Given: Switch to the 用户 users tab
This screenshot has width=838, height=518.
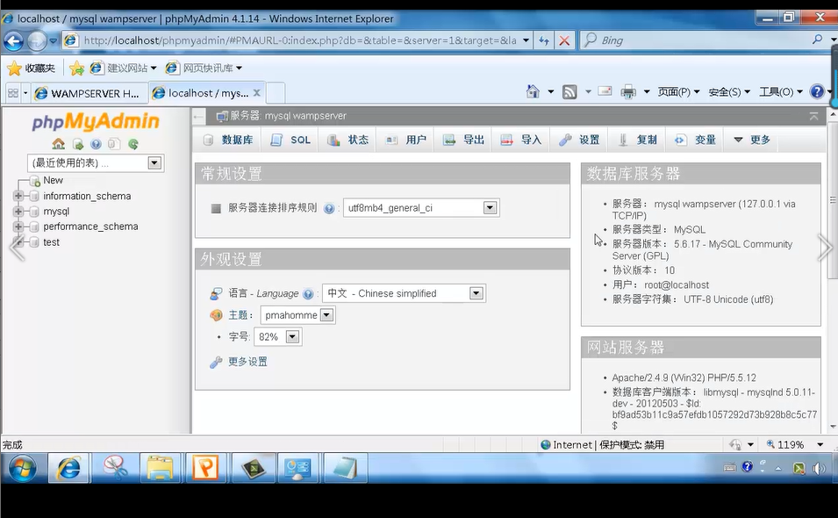Looking at the screenshot, I should click(x=405, y=140).
